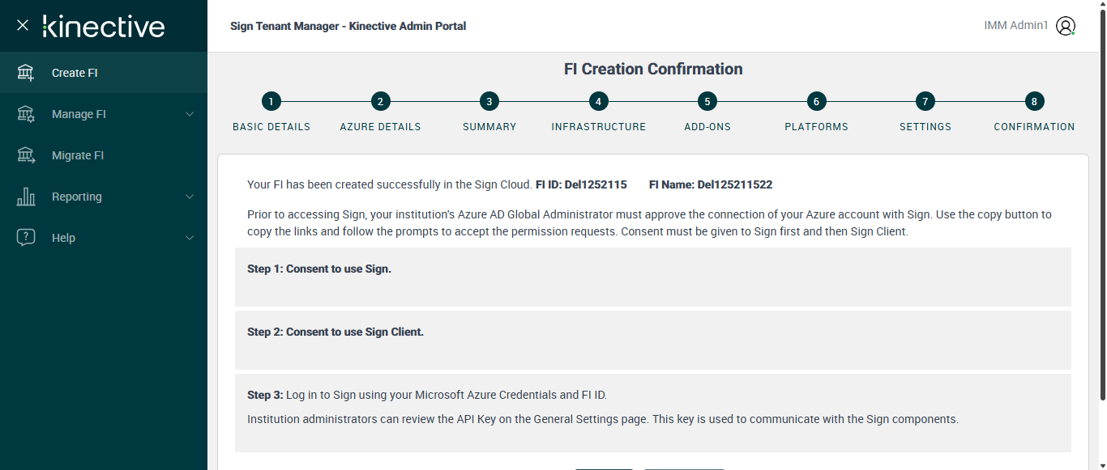Click the Create FI bank icon
The width and height of the screenshot is (1107, 470).
point(26,73)
